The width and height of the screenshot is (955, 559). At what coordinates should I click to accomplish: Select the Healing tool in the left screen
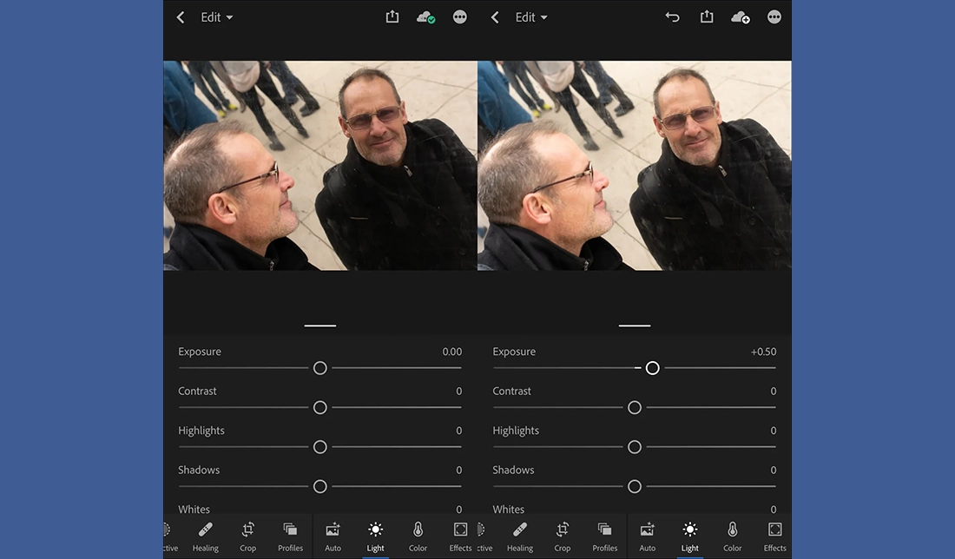pyautogui.click(x=206, y=535)
